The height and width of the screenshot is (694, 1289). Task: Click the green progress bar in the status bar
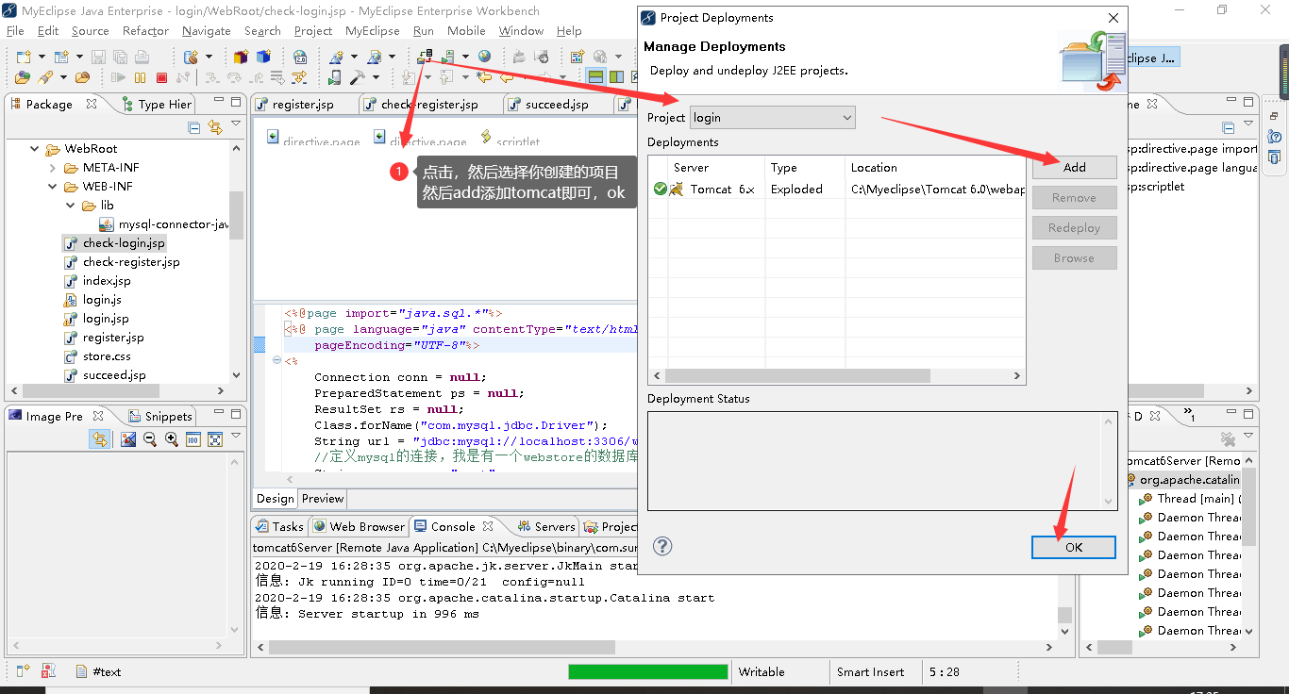pos(647,671)
